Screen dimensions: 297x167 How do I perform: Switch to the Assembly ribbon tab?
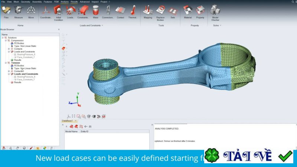pos(37,2)
